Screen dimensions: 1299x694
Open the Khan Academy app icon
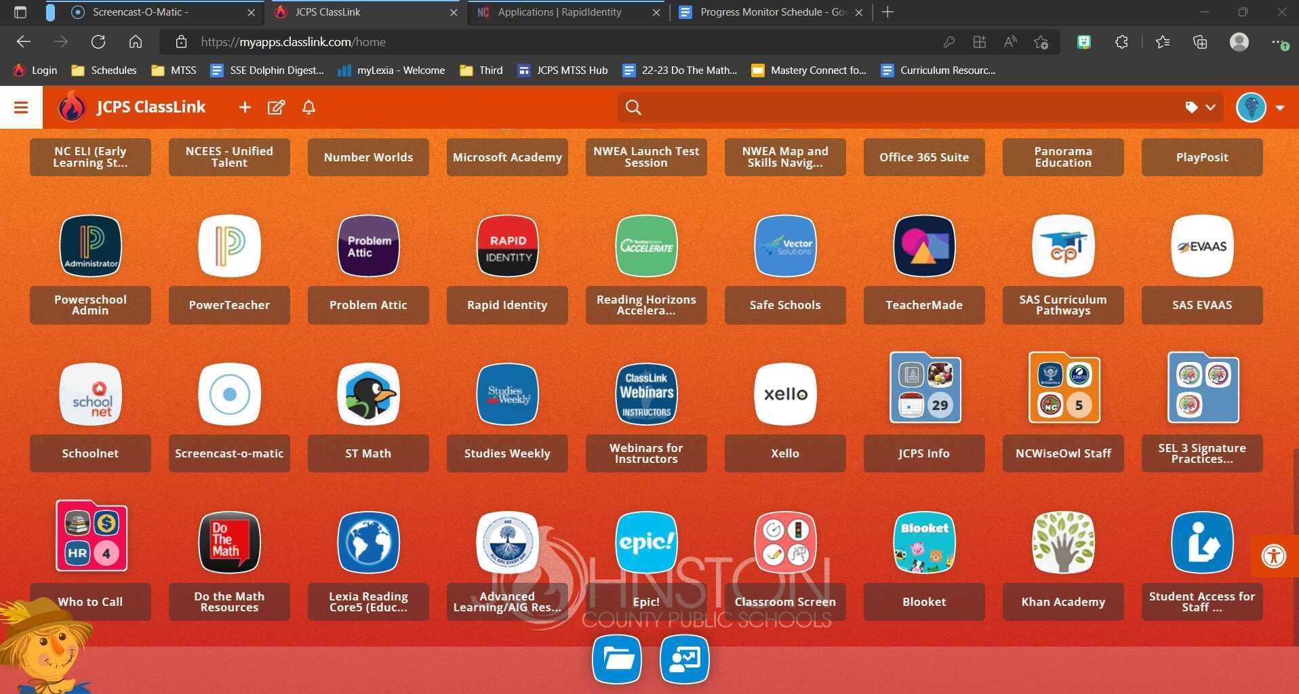(x=1062, y=542)
